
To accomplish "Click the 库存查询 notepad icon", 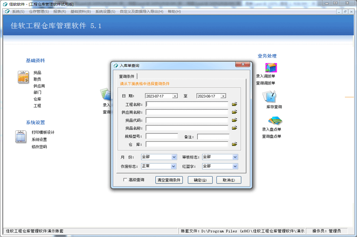I will 270,96.
